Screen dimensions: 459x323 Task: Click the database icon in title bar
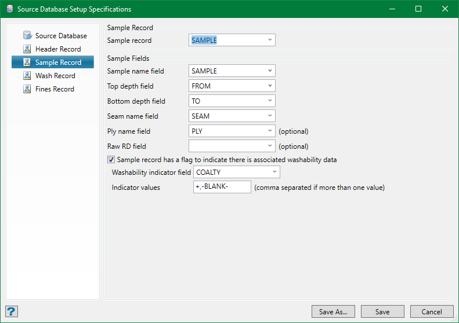9,9
